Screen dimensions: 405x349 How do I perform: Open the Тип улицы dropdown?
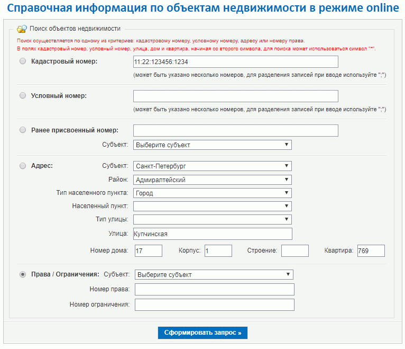(x=213, y=219)
